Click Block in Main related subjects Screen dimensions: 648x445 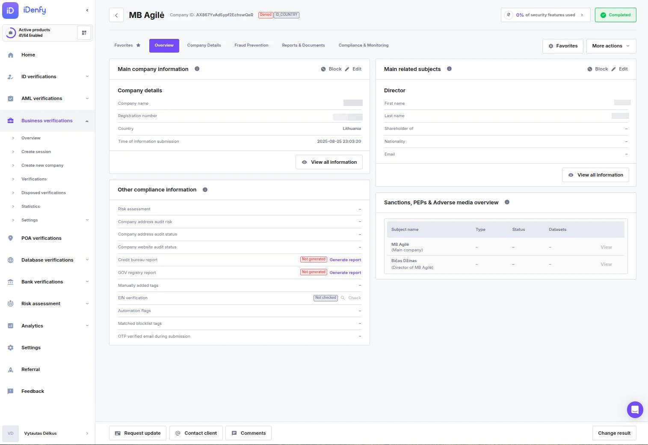tap(598, 69)
